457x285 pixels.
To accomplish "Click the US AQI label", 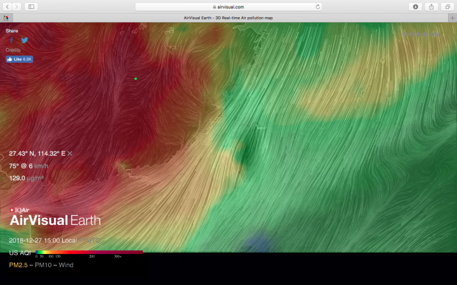I will pos(20,253).
